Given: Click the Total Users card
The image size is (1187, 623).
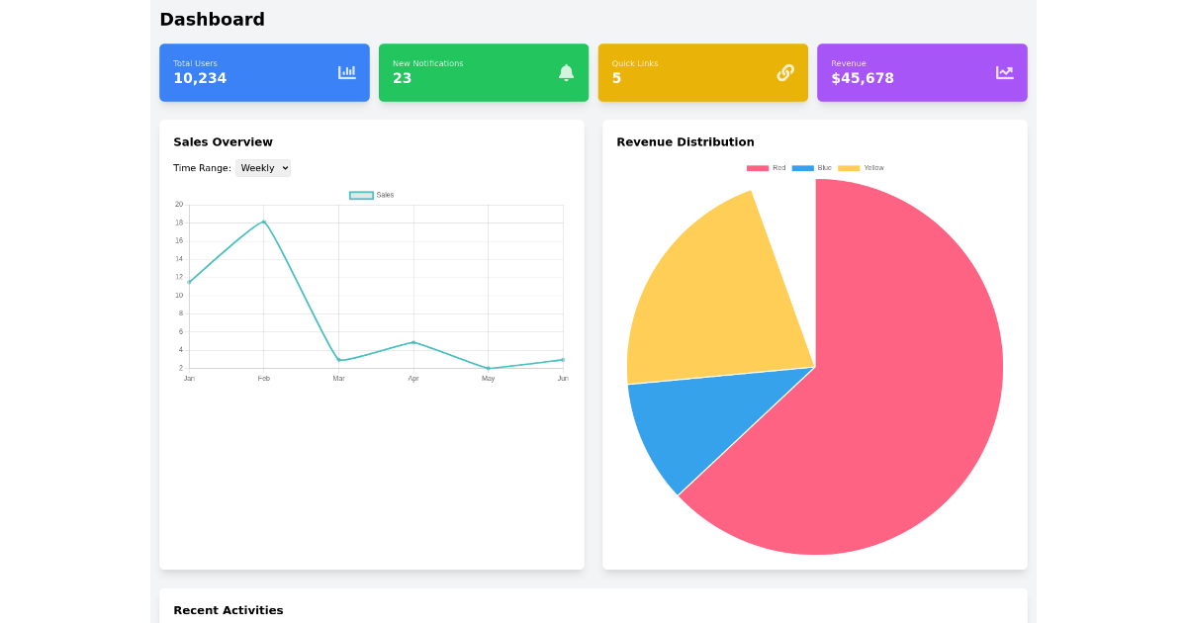Looking at the screenshot, I should (x=264, y=72).
